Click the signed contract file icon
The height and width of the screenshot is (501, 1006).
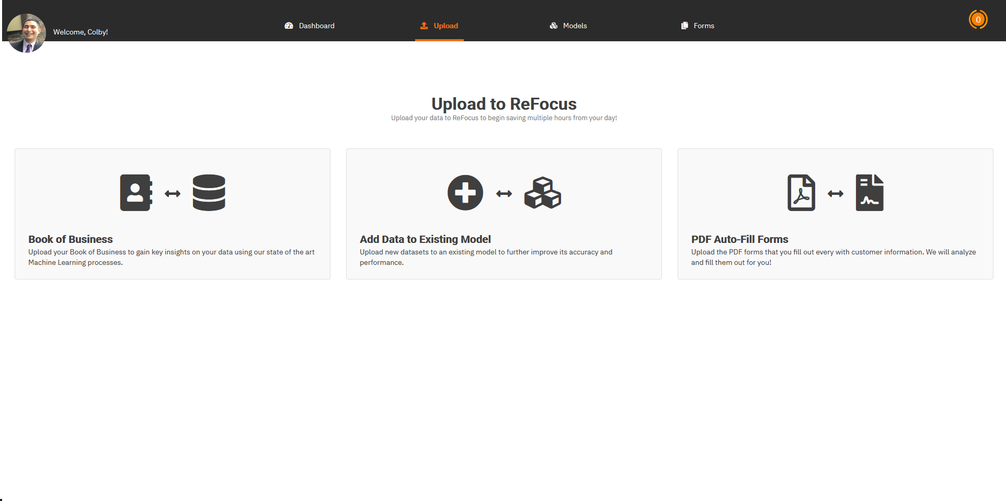(870, 193)
